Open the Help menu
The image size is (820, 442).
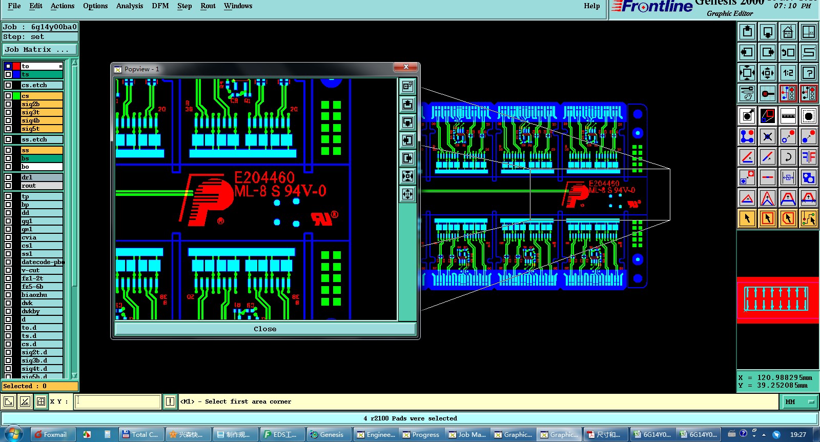point(592,6)
